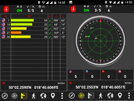Tap the 3/5 satellites count
The width and height of the screenshot is (134, 101).
pos(98,10)
